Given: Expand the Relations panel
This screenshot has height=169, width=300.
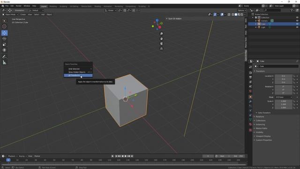Looking at the screenshot, I should coord(260,116).
